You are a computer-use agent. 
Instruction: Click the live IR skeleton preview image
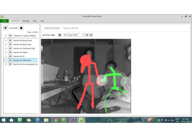pyautogui.click(x=86, y=76)
